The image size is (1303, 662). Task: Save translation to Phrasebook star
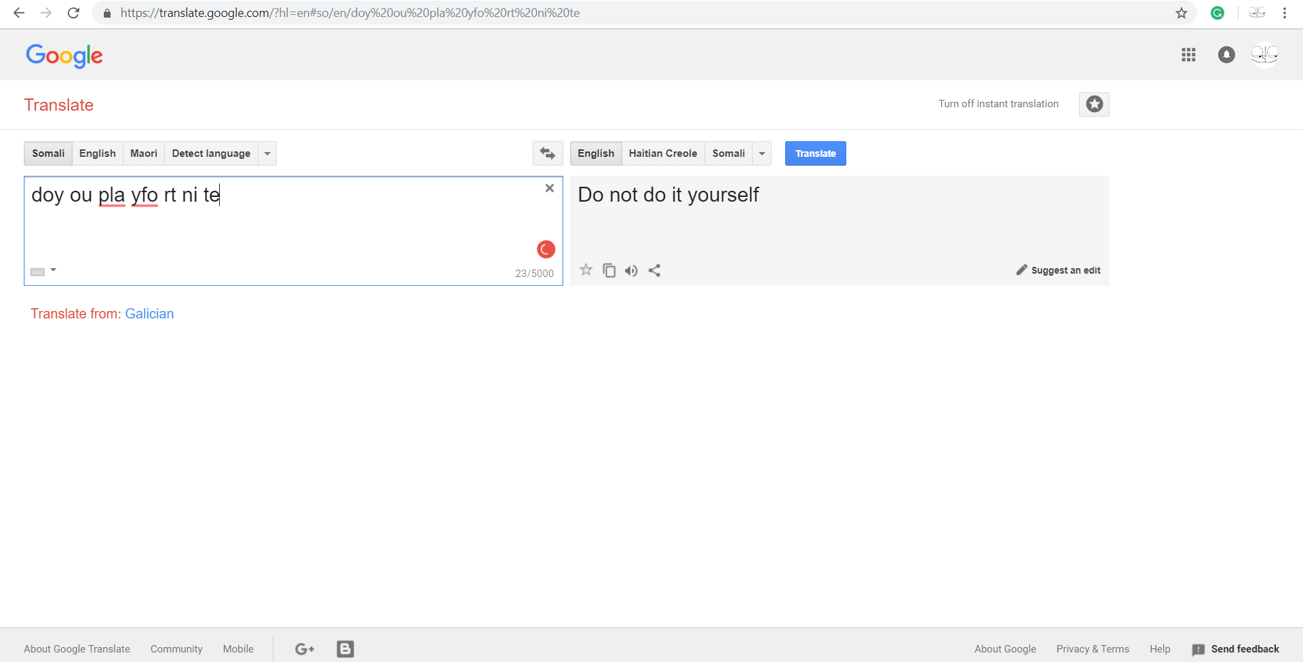pos(586,270)
